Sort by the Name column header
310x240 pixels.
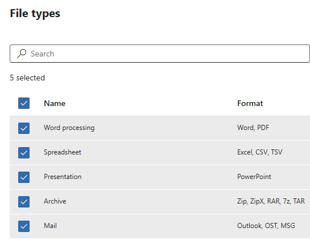(x=55, y=103)
